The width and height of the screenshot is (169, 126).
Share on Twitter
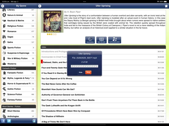pyautogui.click(x=9, y=121)
